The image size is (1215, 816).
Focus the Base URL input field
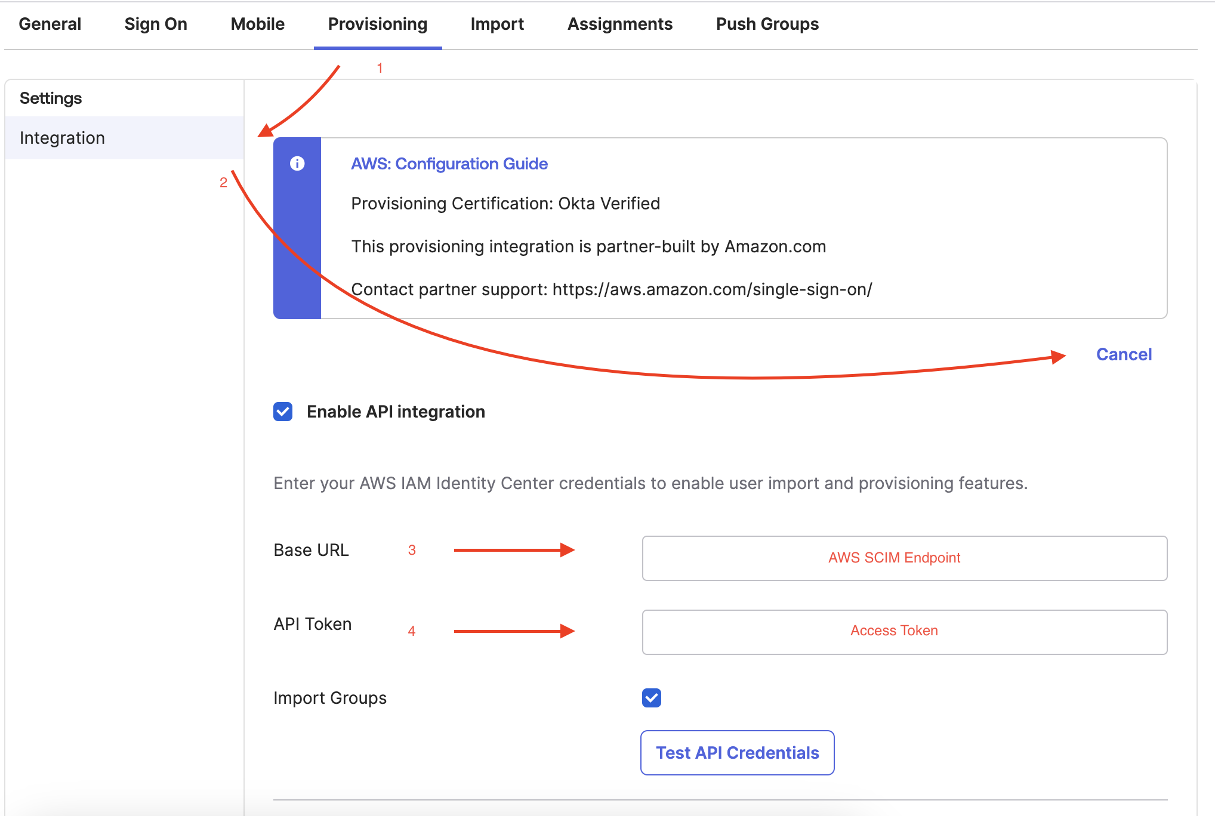pos(905,558)
